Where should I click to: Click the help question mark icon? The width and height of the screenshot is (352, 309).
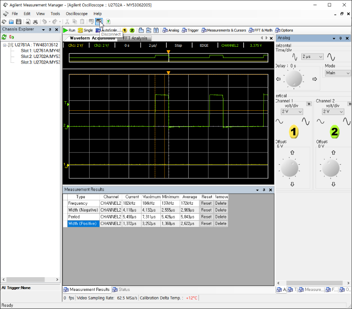tap(108, 21)
